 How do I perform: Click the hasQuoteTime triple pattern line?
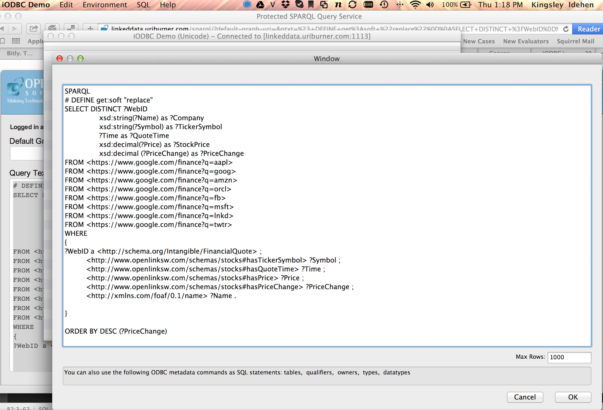[x=206, y=269]
